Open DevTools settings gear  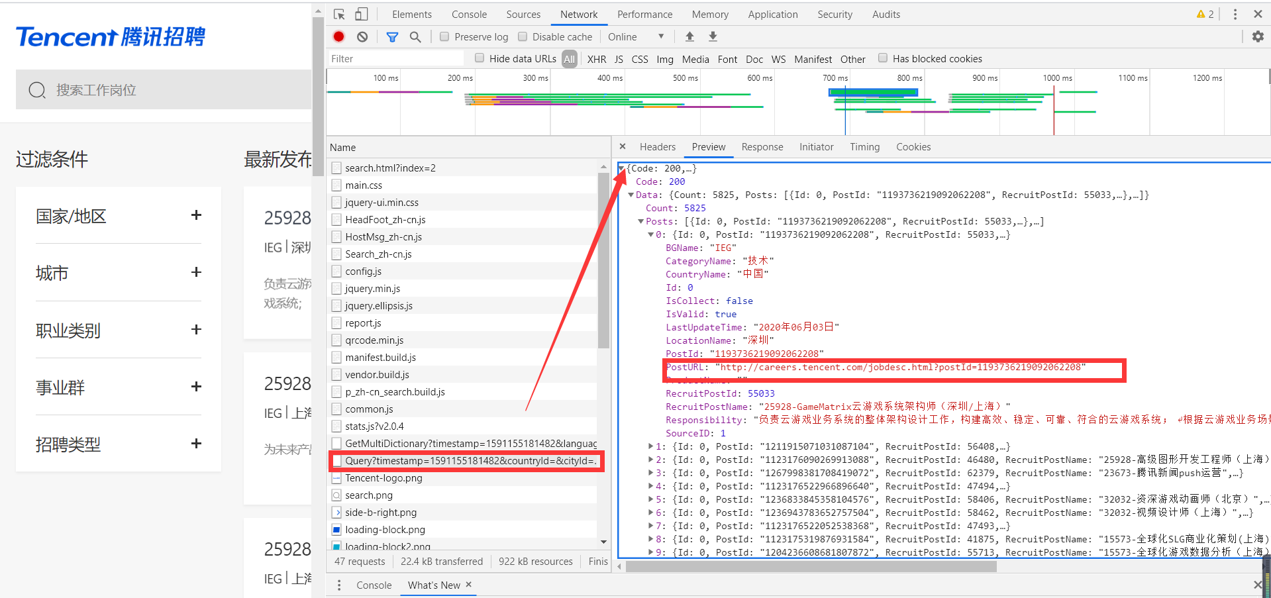[x=1257, y=36]
